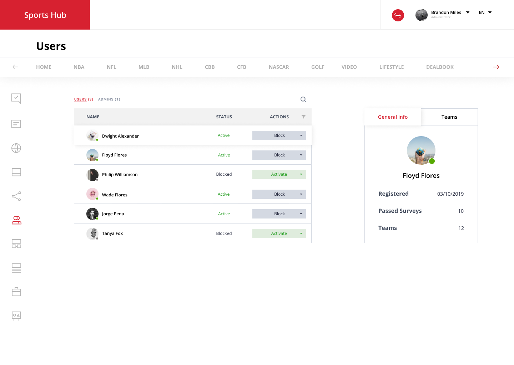Image resolution: width=514 pixels, height=365 pixels.
Task: Open the presentation board icon in sidebar
Action: (16, 316)
